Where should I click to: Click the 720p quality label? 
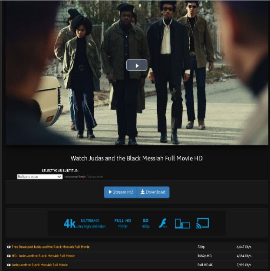tap(201, 247)
